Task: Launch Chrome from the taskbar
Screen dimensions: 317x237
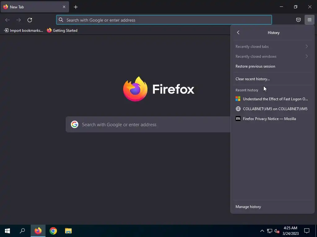Action: [53, 231]
